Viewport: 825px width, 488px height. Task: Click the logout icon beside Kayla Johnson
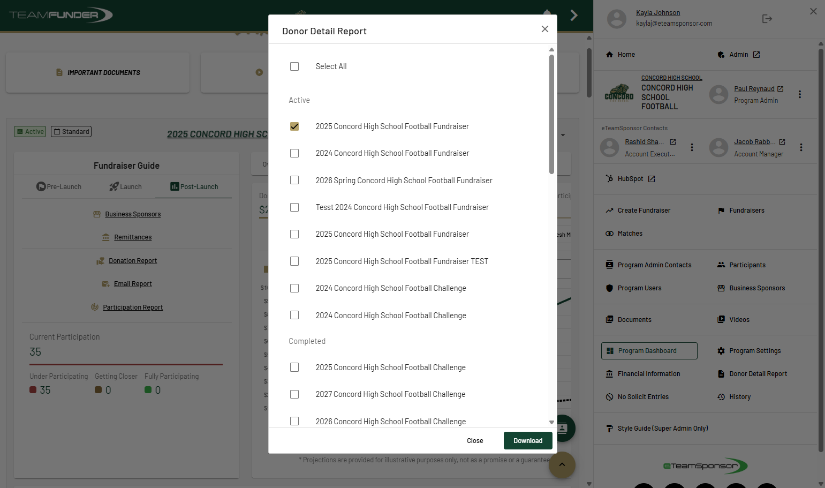tap(767, 19)
